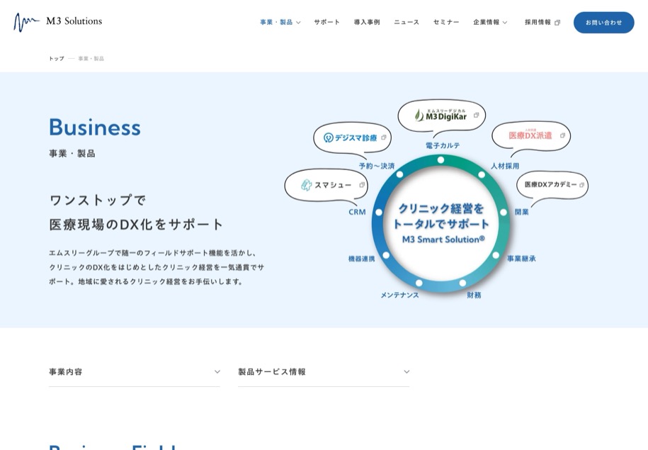Expand the 企業情報 menu
This screenshot has width=648, height=450.
tap(490, 23)
